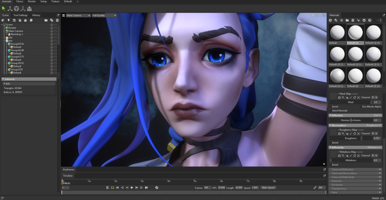Select the green arrow selection tool
Viewport: 386px width, 200px height.
tap(4, 8)
